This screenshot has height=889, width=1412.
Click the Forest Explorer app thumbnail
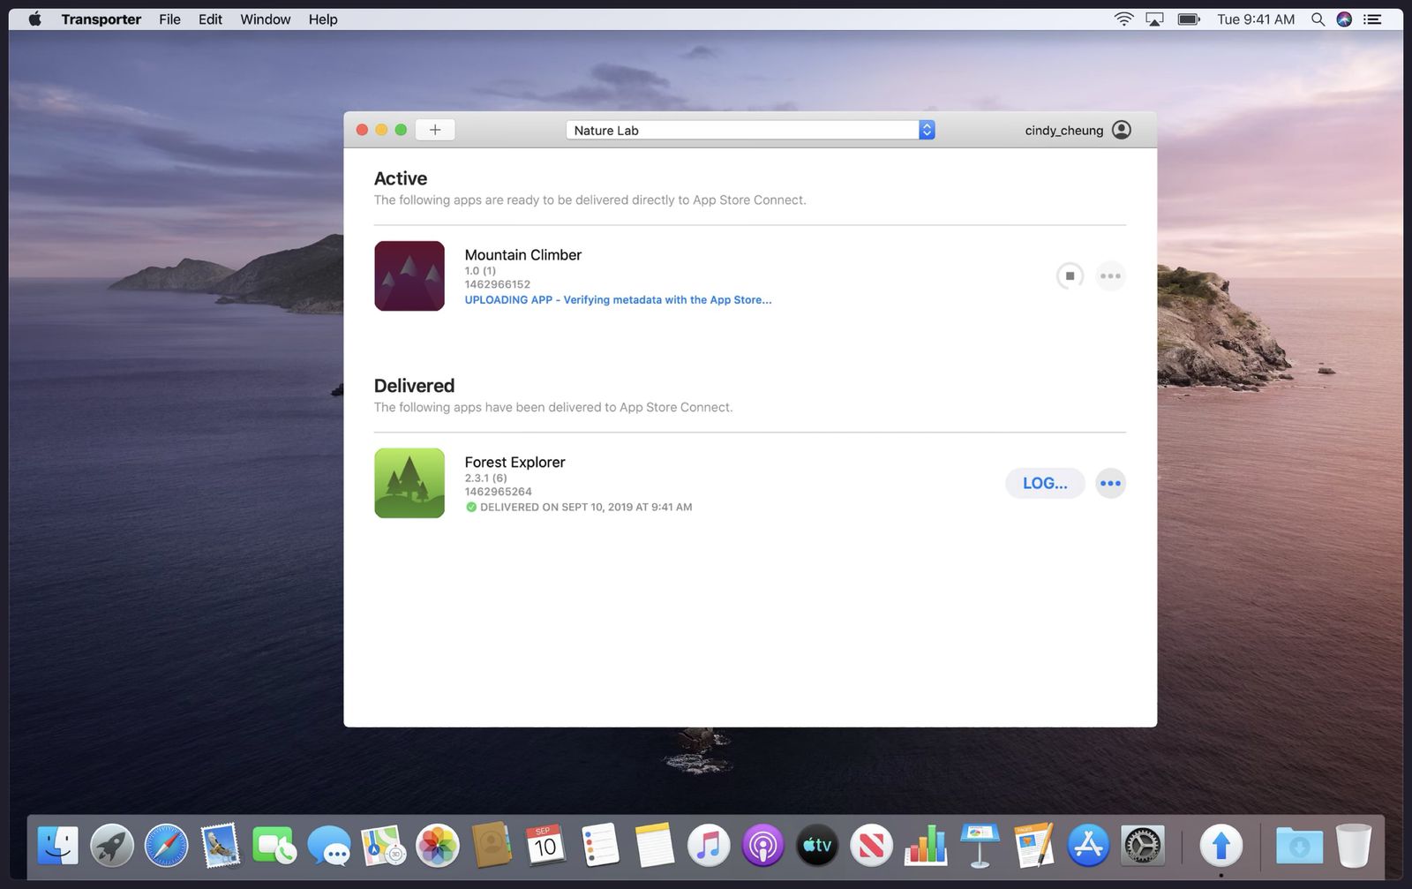[409, 483]
